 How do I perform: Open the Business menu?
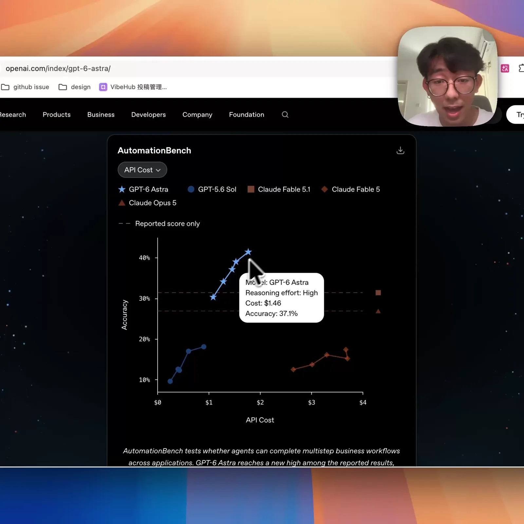point(101,115)
